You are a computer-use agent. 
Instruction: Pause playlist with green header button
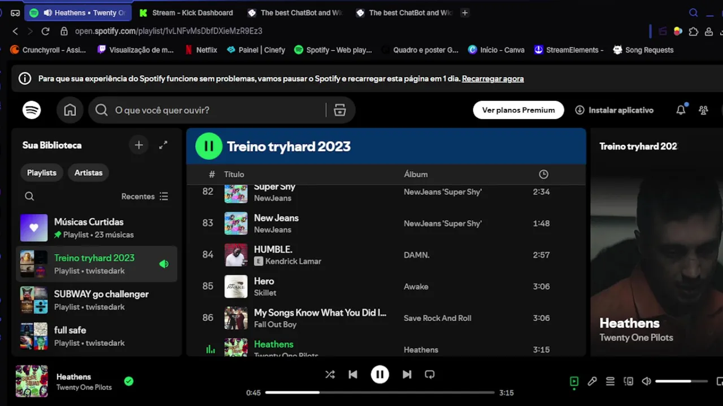209,146
